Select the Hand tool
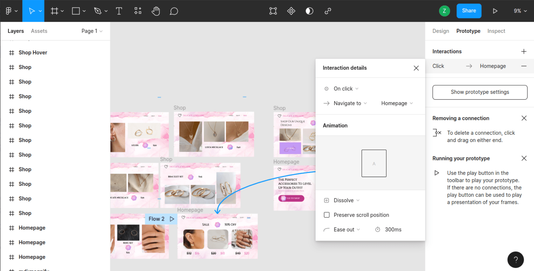The height and width of the screenshot is (271, 534). (x=156, y=11)
